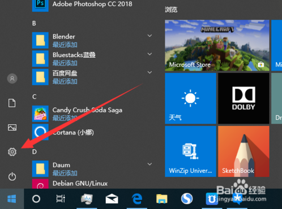Open Task View on the taskbar
282x209 pixels.
pos(61,199)
